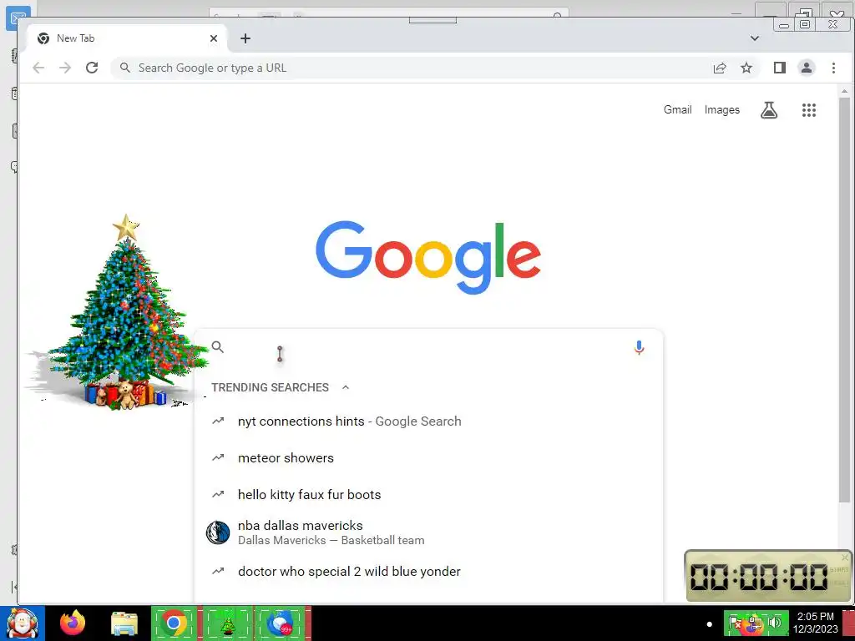Open the Chrome three-dot menu
Screen dimensions: 855x641
(x=833, y=68)
